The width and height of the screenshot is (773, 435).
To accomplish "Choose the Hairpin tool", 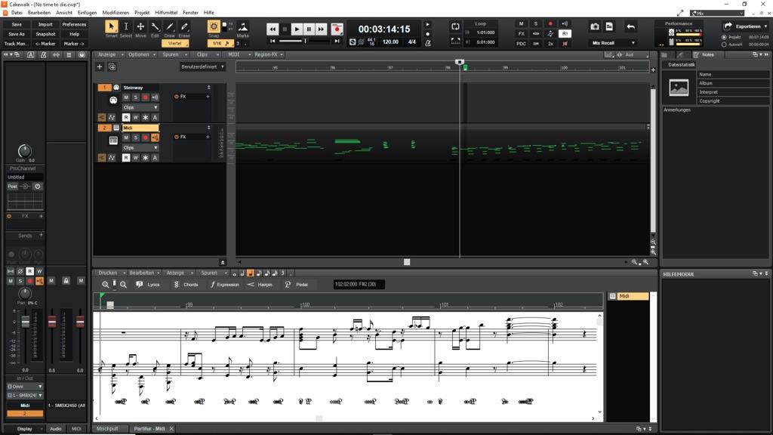I will (260, 285).
